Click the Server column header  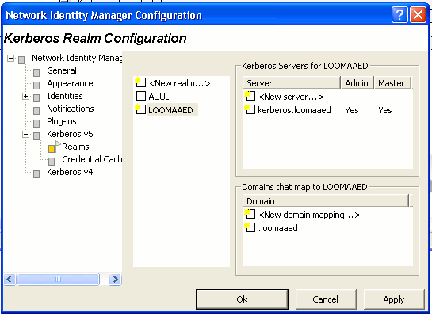(x=292, y=83)
